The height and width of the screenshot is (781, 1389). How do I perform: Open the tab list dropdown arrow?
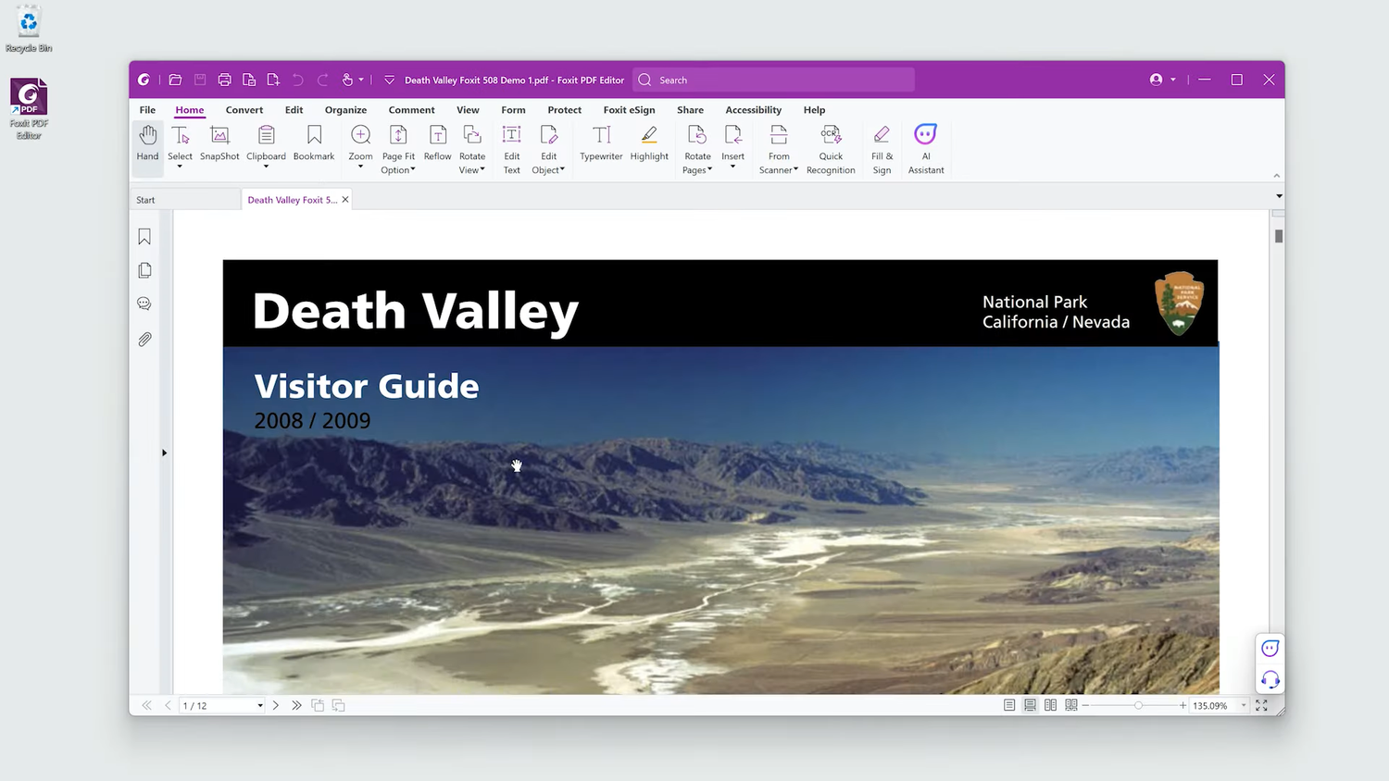[1279, 196]
